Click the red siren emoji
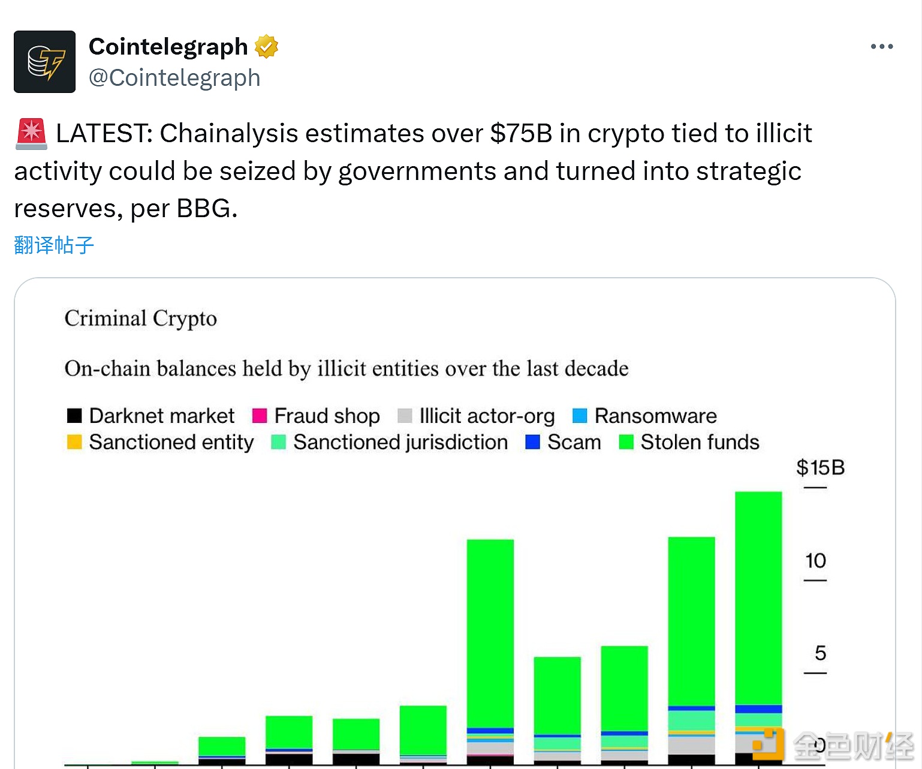 coord(31,134)
